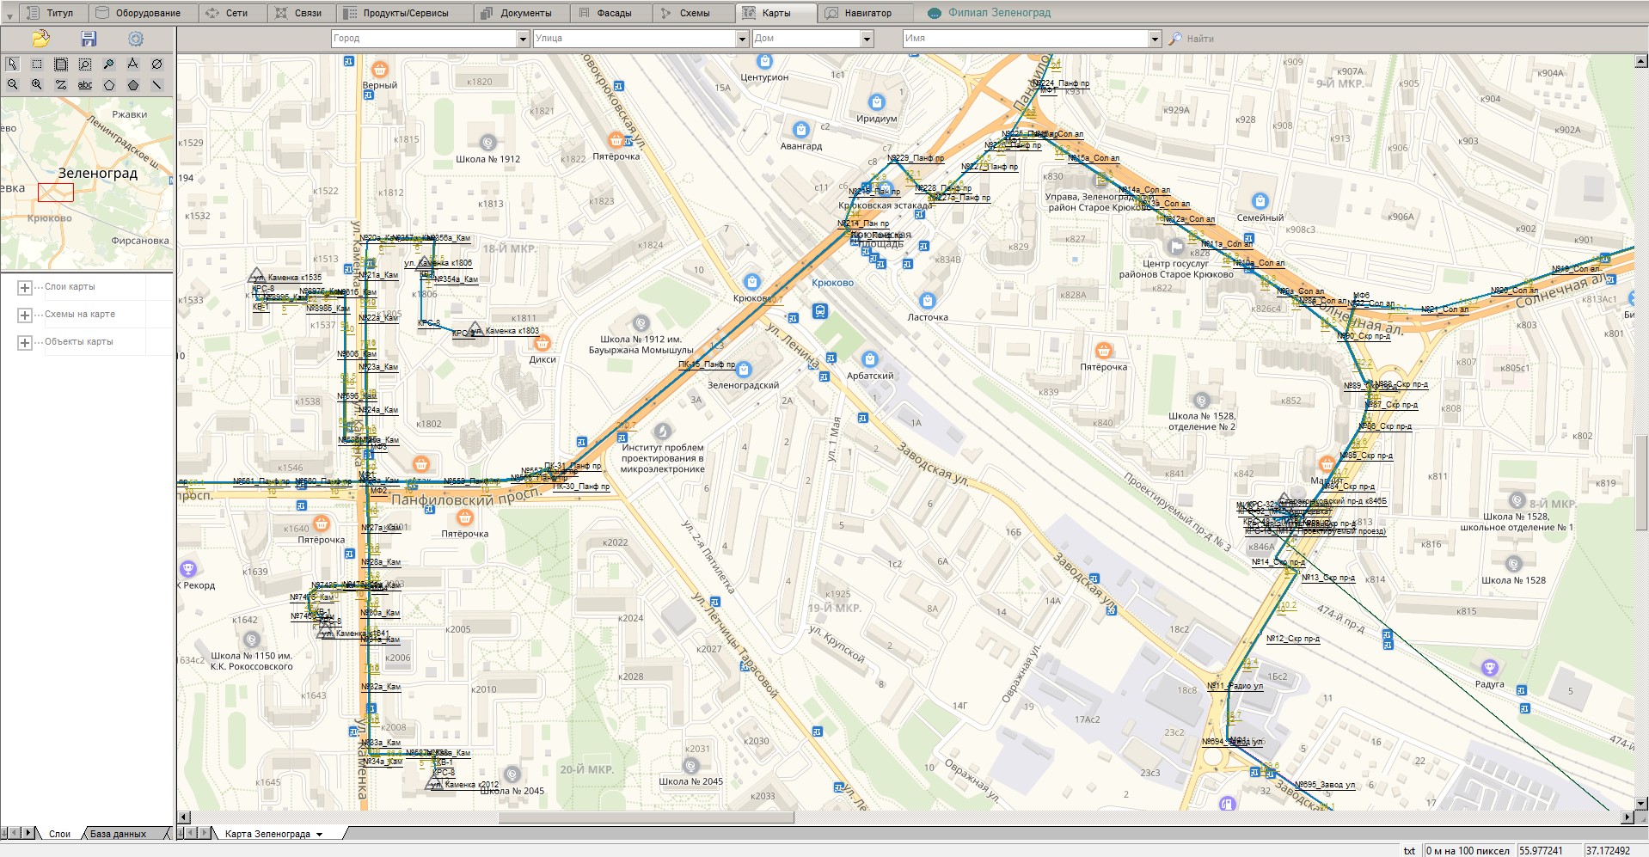Save map with floppy disk icon
The height and width of the screenshot is (857, 1649).
point(89,39)
